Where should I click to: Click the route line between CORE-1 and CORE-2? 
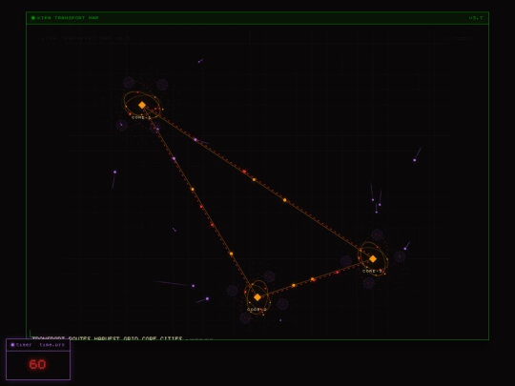[x=199, y=201]
